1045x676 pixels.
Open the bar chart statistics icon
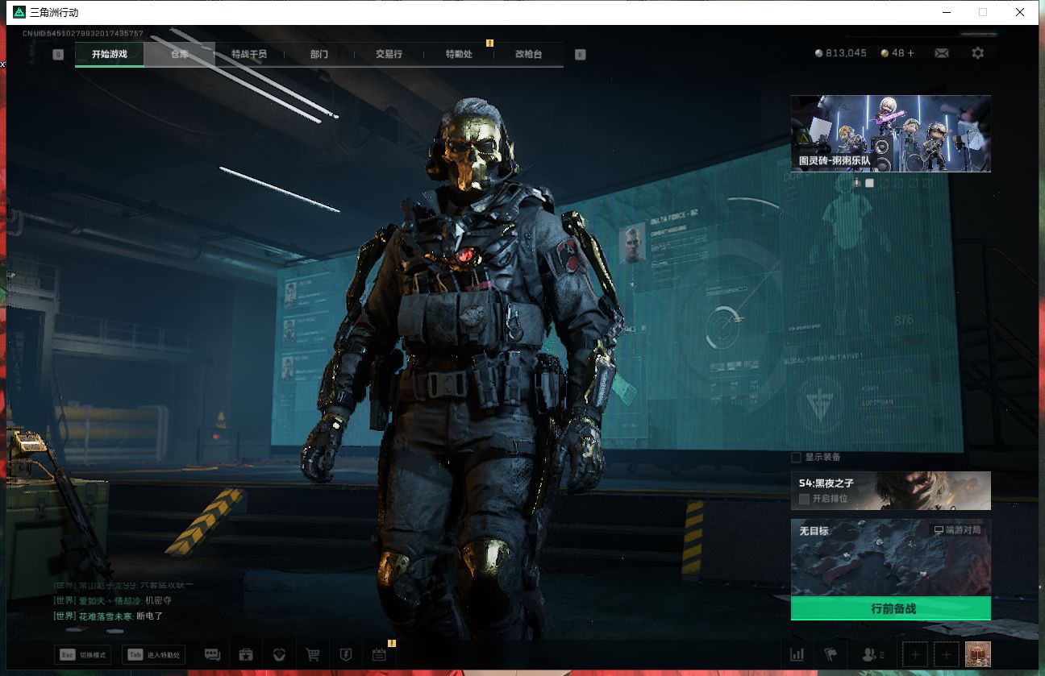pos(797,655)
